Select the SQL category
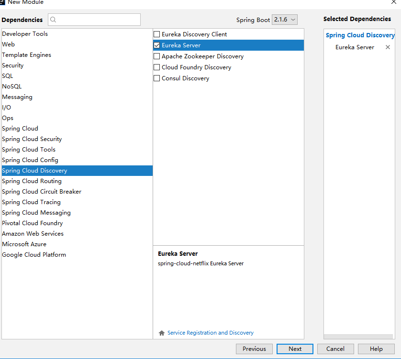The width and height of the screenshot is (401, 359). click(77, 76)
